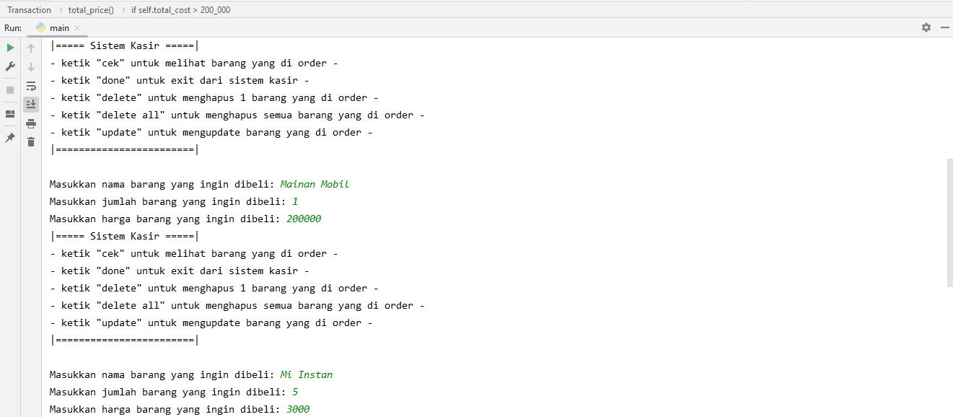Click the 'Run:' label
The image size is (953, 417).
coord(13,27)
